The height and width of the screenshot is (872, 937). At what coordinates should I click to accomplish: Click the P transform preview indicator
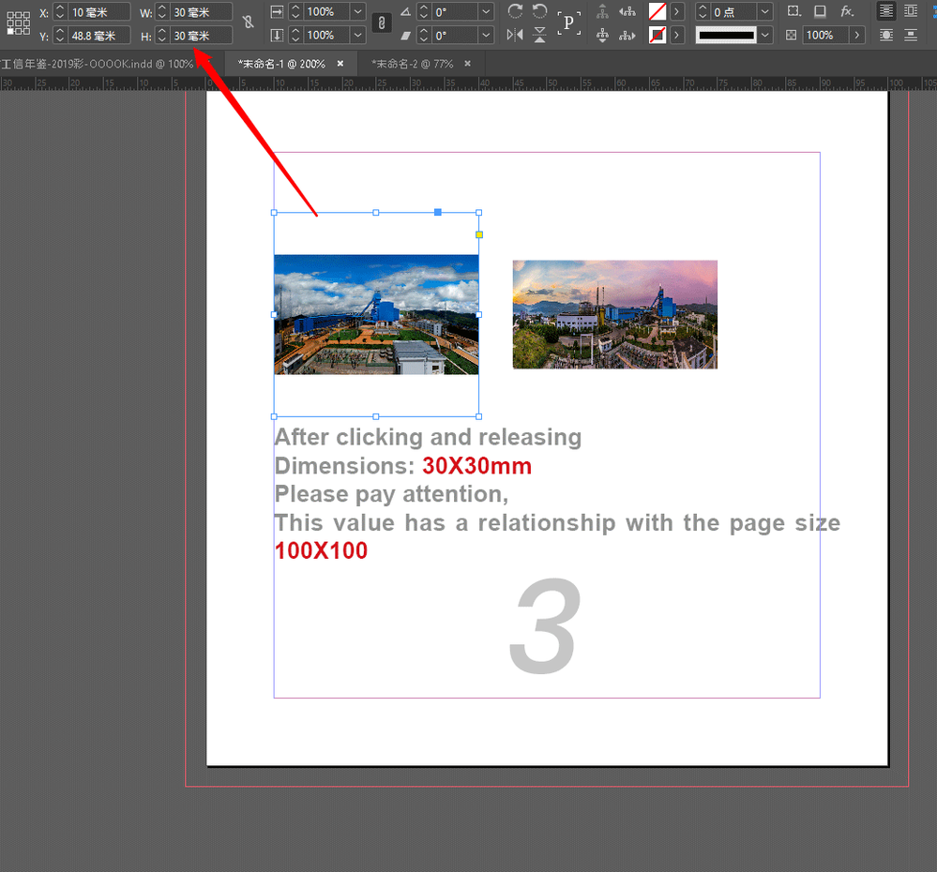[x=569, y=23]
